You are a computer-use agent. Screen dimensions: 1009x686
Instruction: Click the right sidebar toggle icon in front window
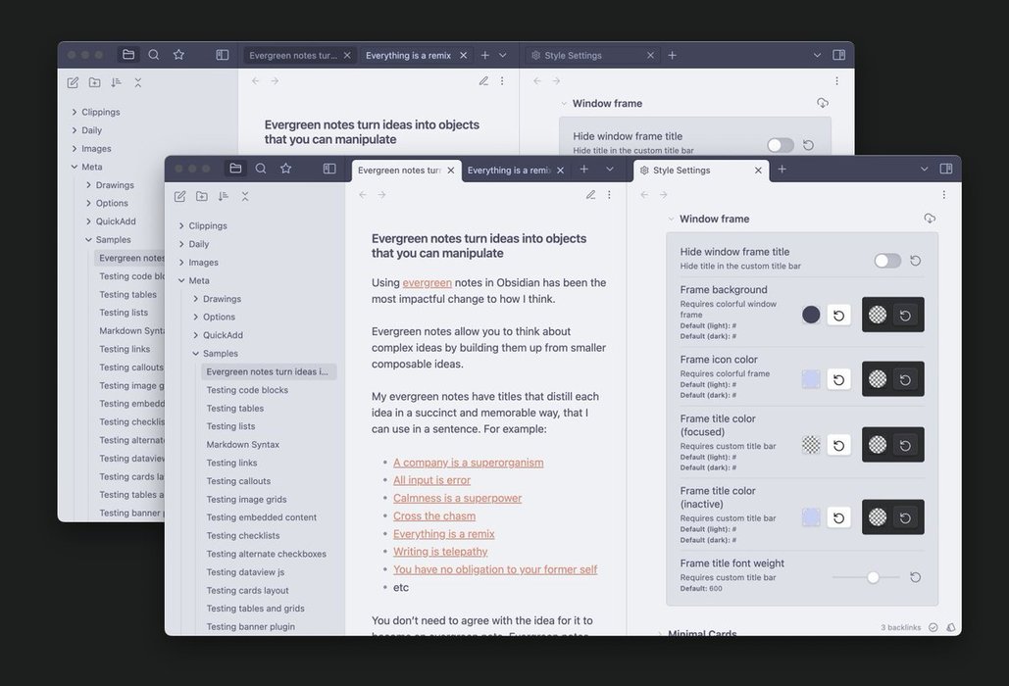[x=945, y=169]
